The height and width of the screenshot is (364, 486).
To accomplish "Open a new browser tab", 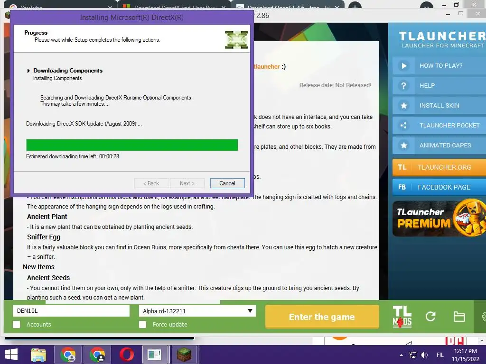I will tap(355, 7).
